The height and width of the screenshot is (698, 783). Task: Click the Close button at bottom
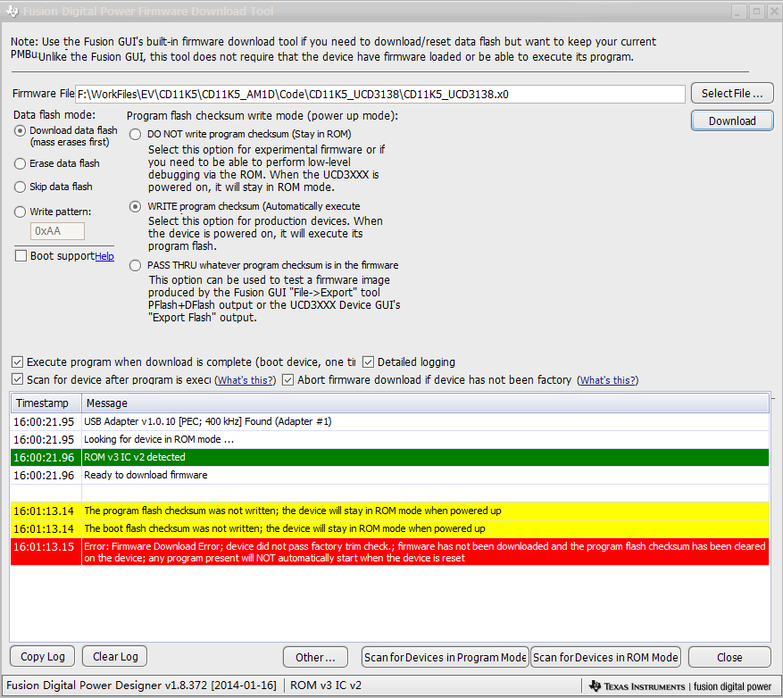(729, 657)
